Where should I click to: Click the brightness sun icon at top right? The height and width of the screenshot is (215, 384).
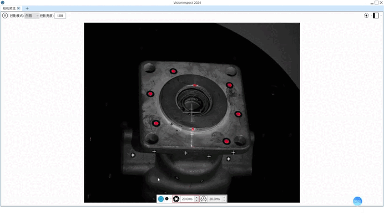click(x=366, y=16)
